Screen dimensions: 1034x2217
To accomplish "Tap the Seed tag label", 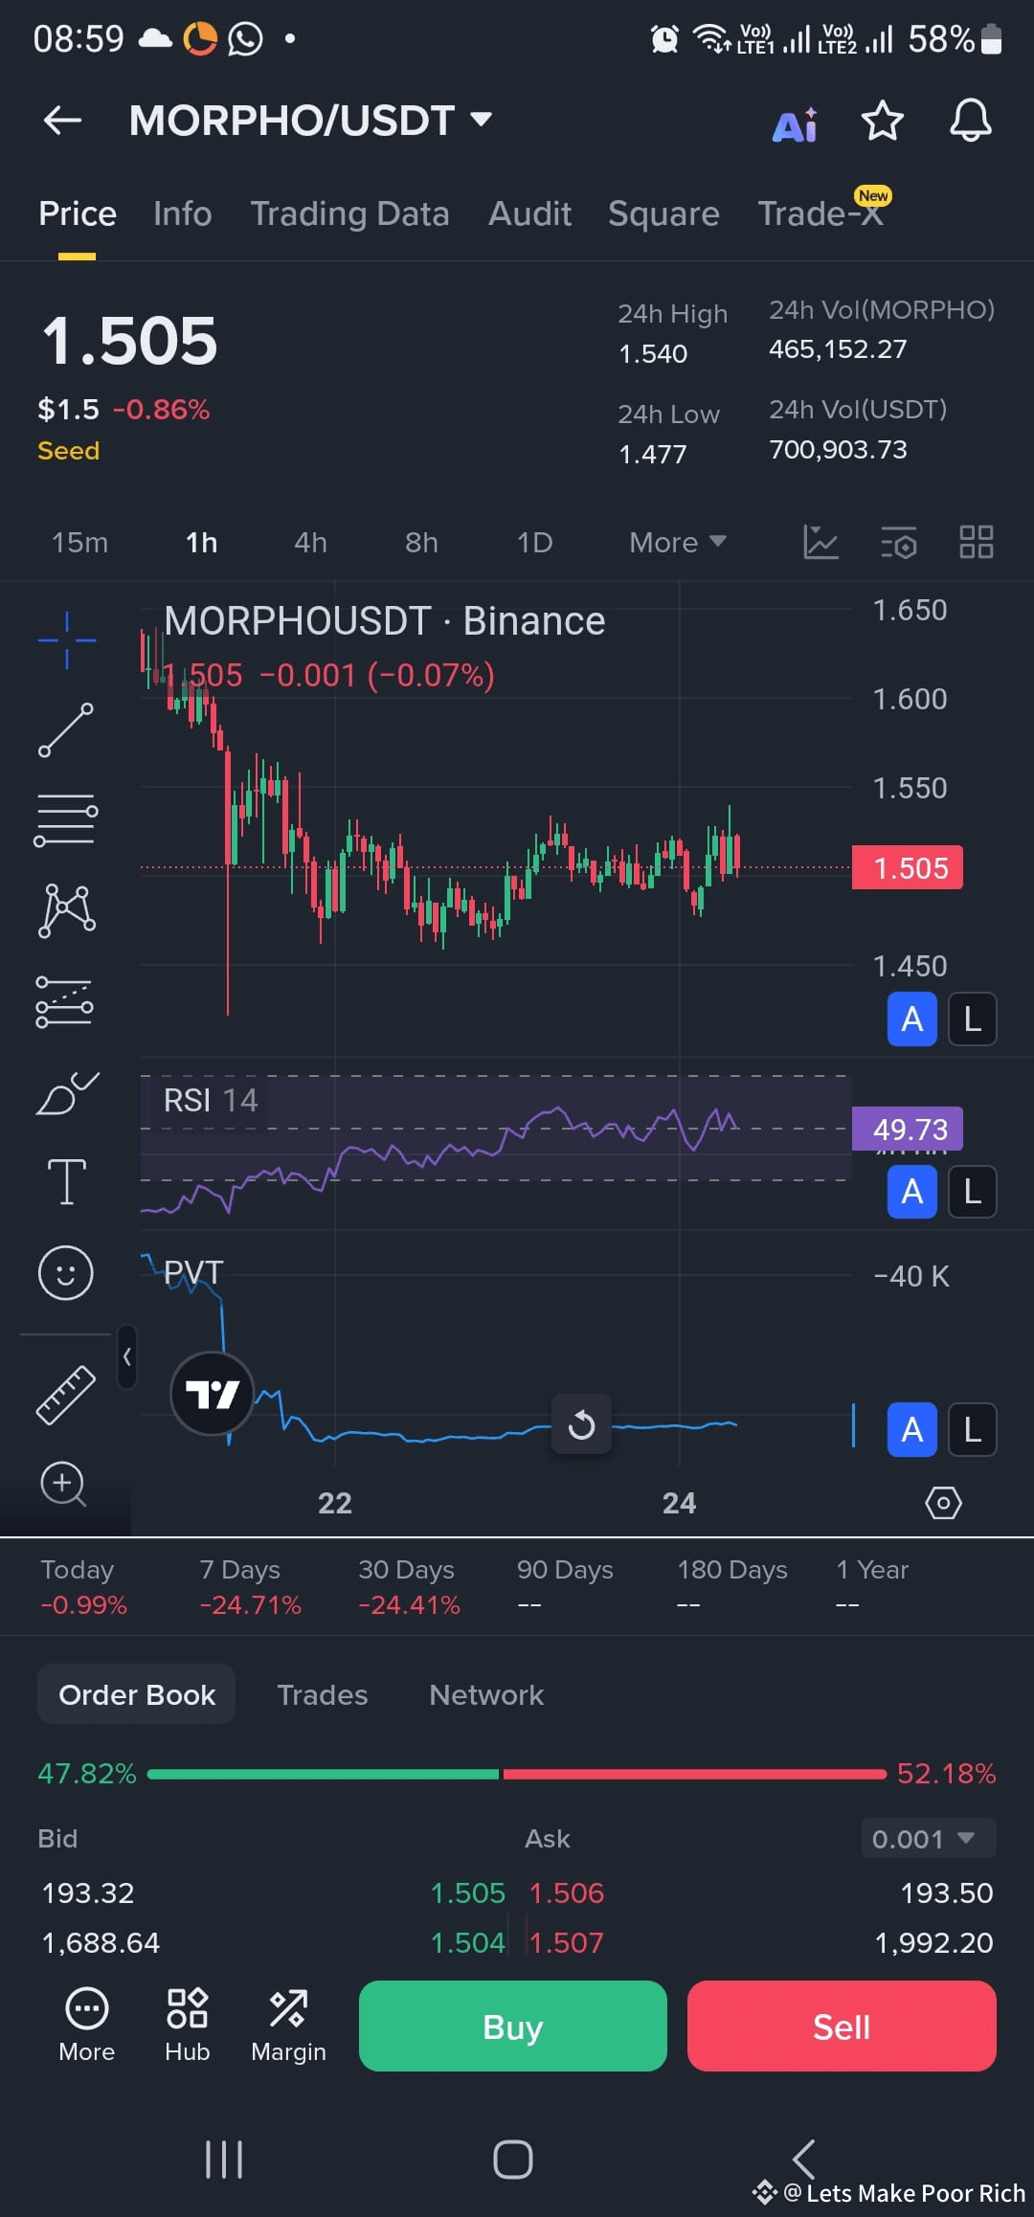I will 68,451.
